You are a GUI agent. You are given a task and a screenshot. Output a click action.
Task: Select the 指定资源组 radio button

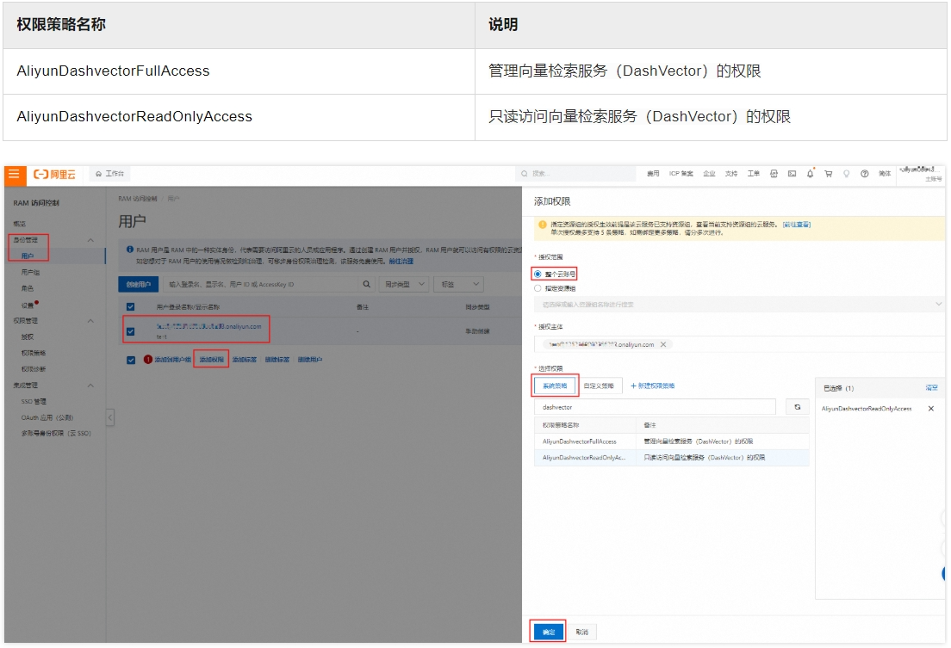(x=538, y=288)
